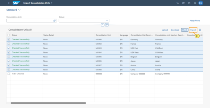Click the back navigation arrow

click(9, 3)
